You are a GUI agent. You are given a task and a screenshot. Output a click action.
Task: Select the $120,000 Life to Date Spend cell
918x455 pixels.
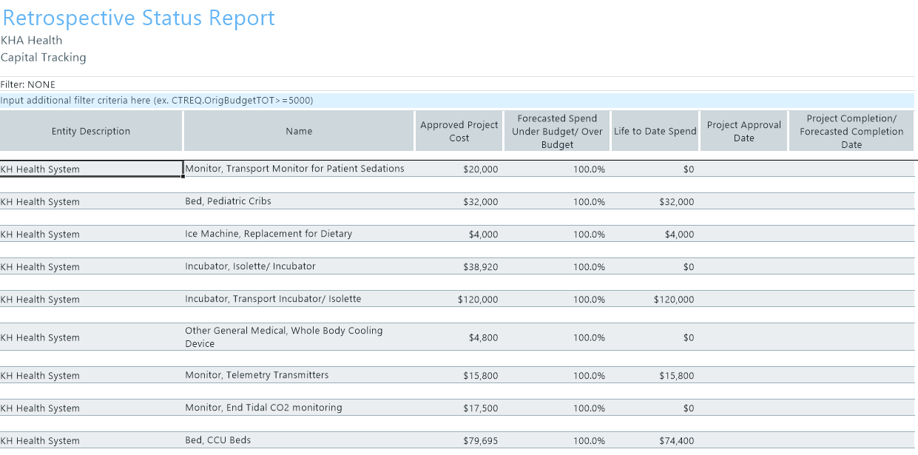(673, 300)
